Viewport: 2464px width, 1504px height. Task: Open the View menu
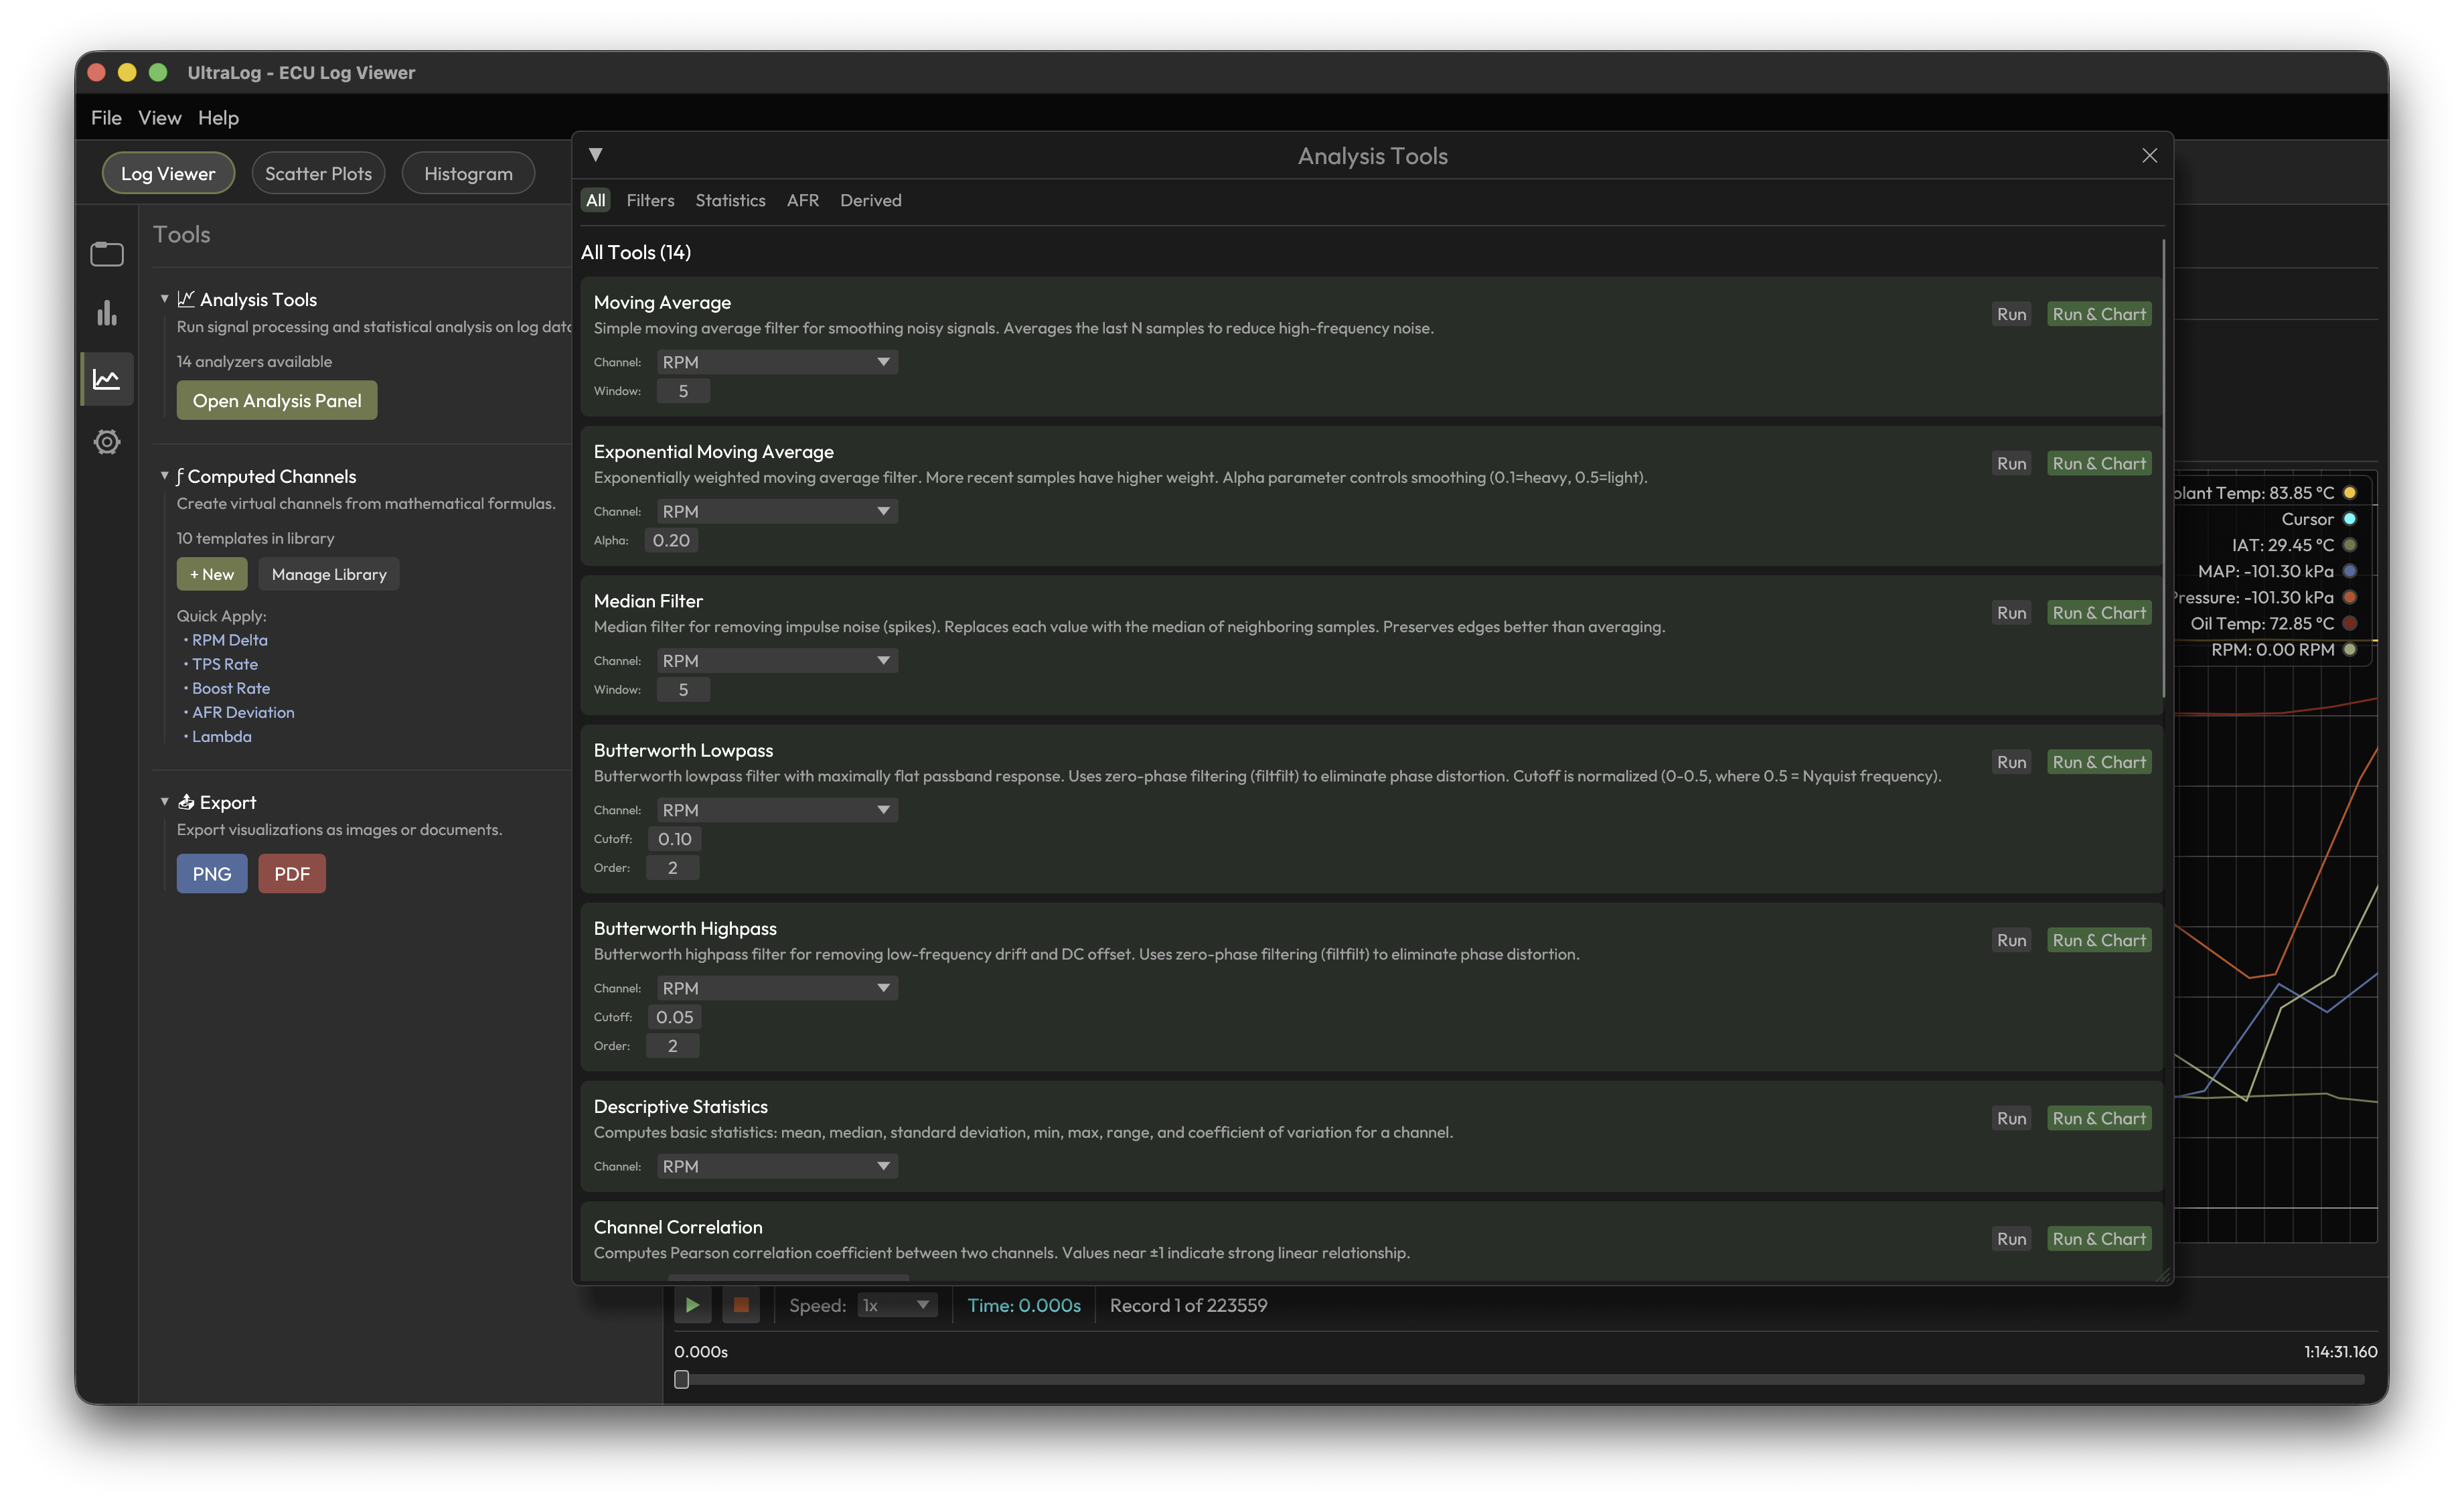159,117
